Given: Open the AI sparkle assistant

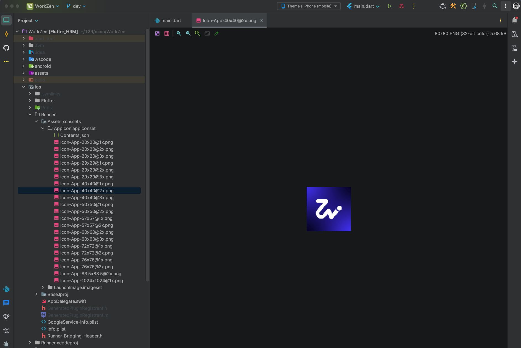Looking at the screenshot, I should 515,61.
